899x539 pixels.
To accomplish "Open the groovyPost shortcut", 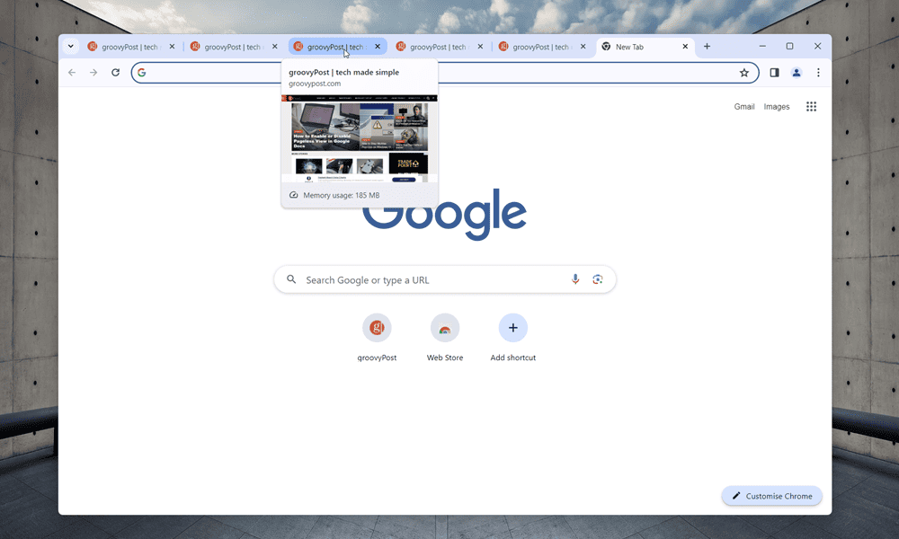I will click(x=377, y=338).
